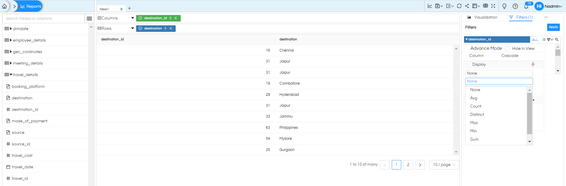Viewport: 566px width, 186px height.
Task: Open options on the destination_id column pill
Action: (170, 18)
